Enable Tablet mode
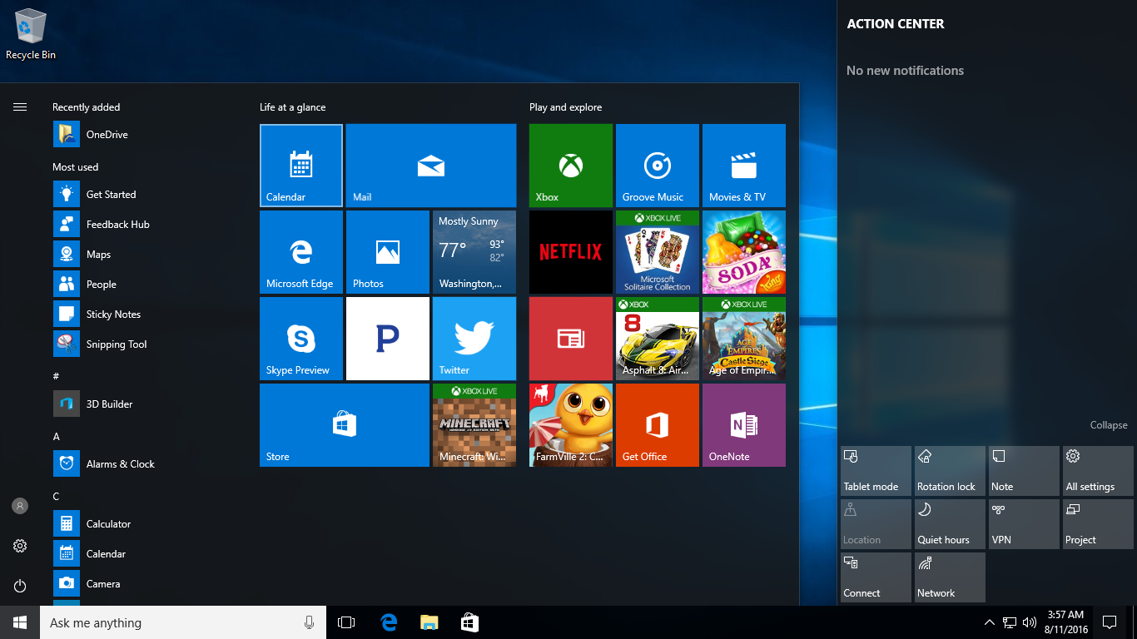1137x639 pixels. 875,470
